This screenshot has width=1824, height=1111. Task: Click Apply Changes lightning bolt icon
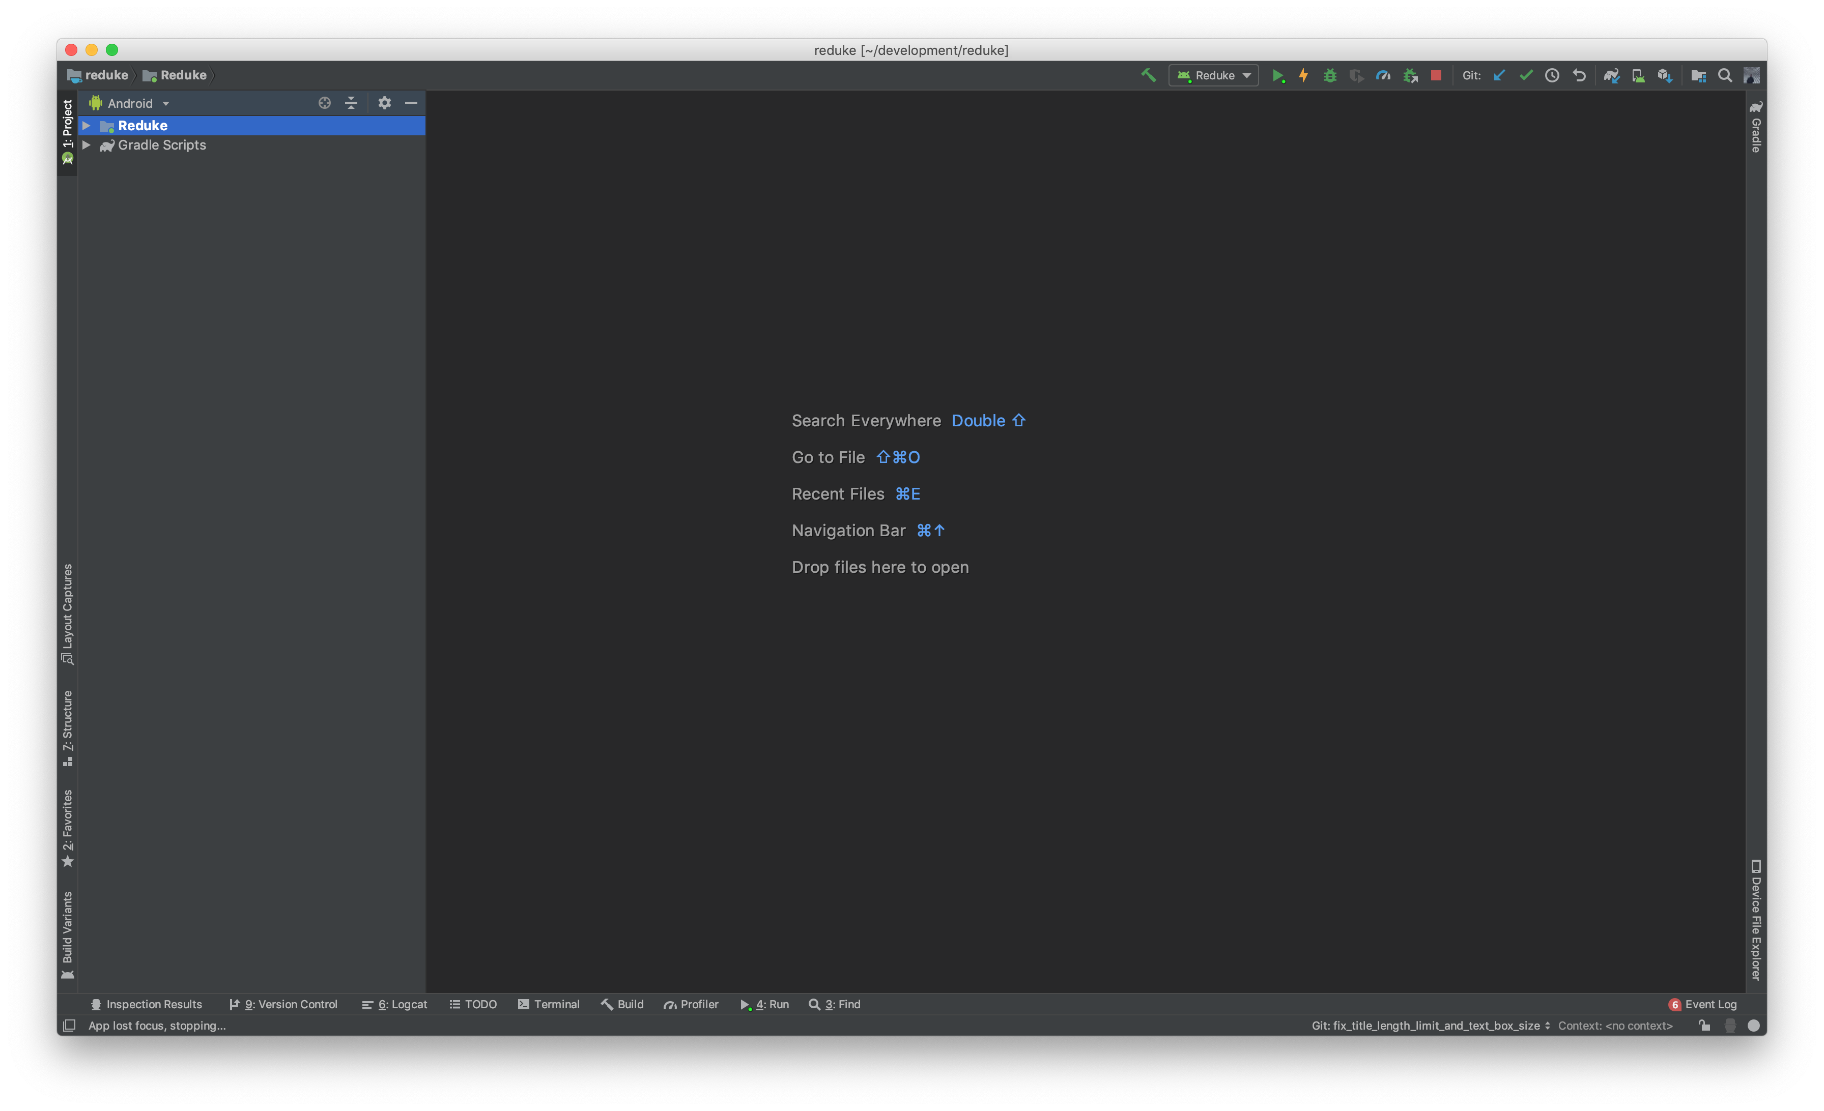[x=1303, y=75]
